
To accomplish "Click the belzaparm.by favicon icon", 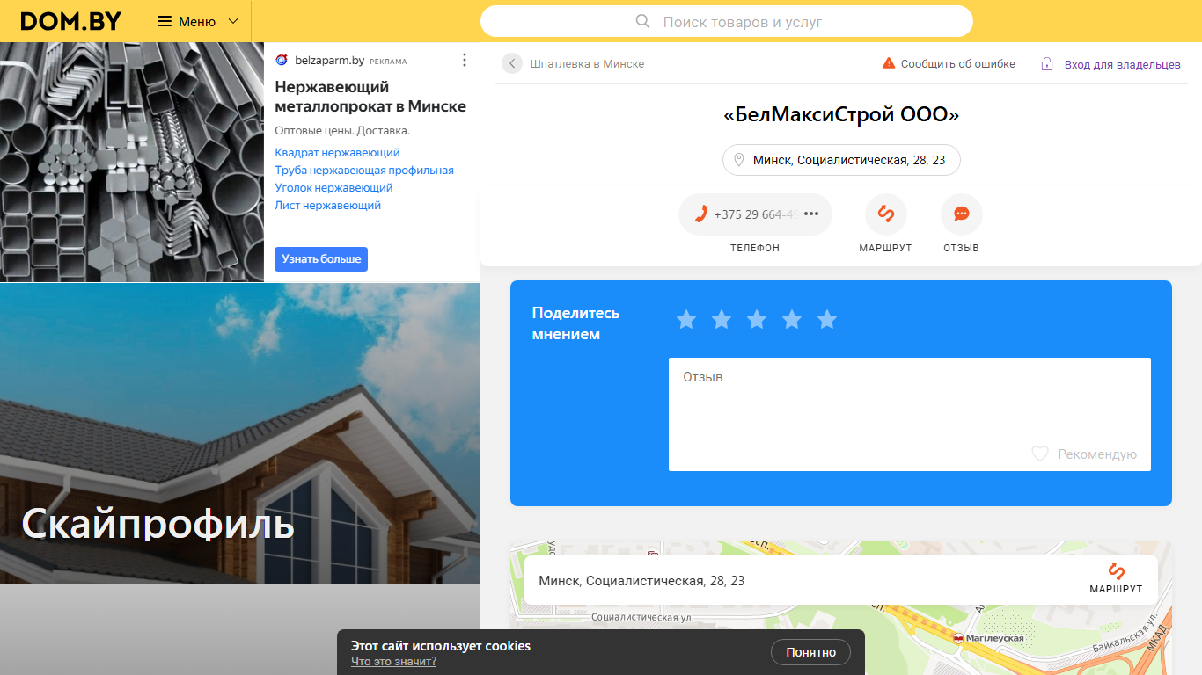I will (282, 61).
